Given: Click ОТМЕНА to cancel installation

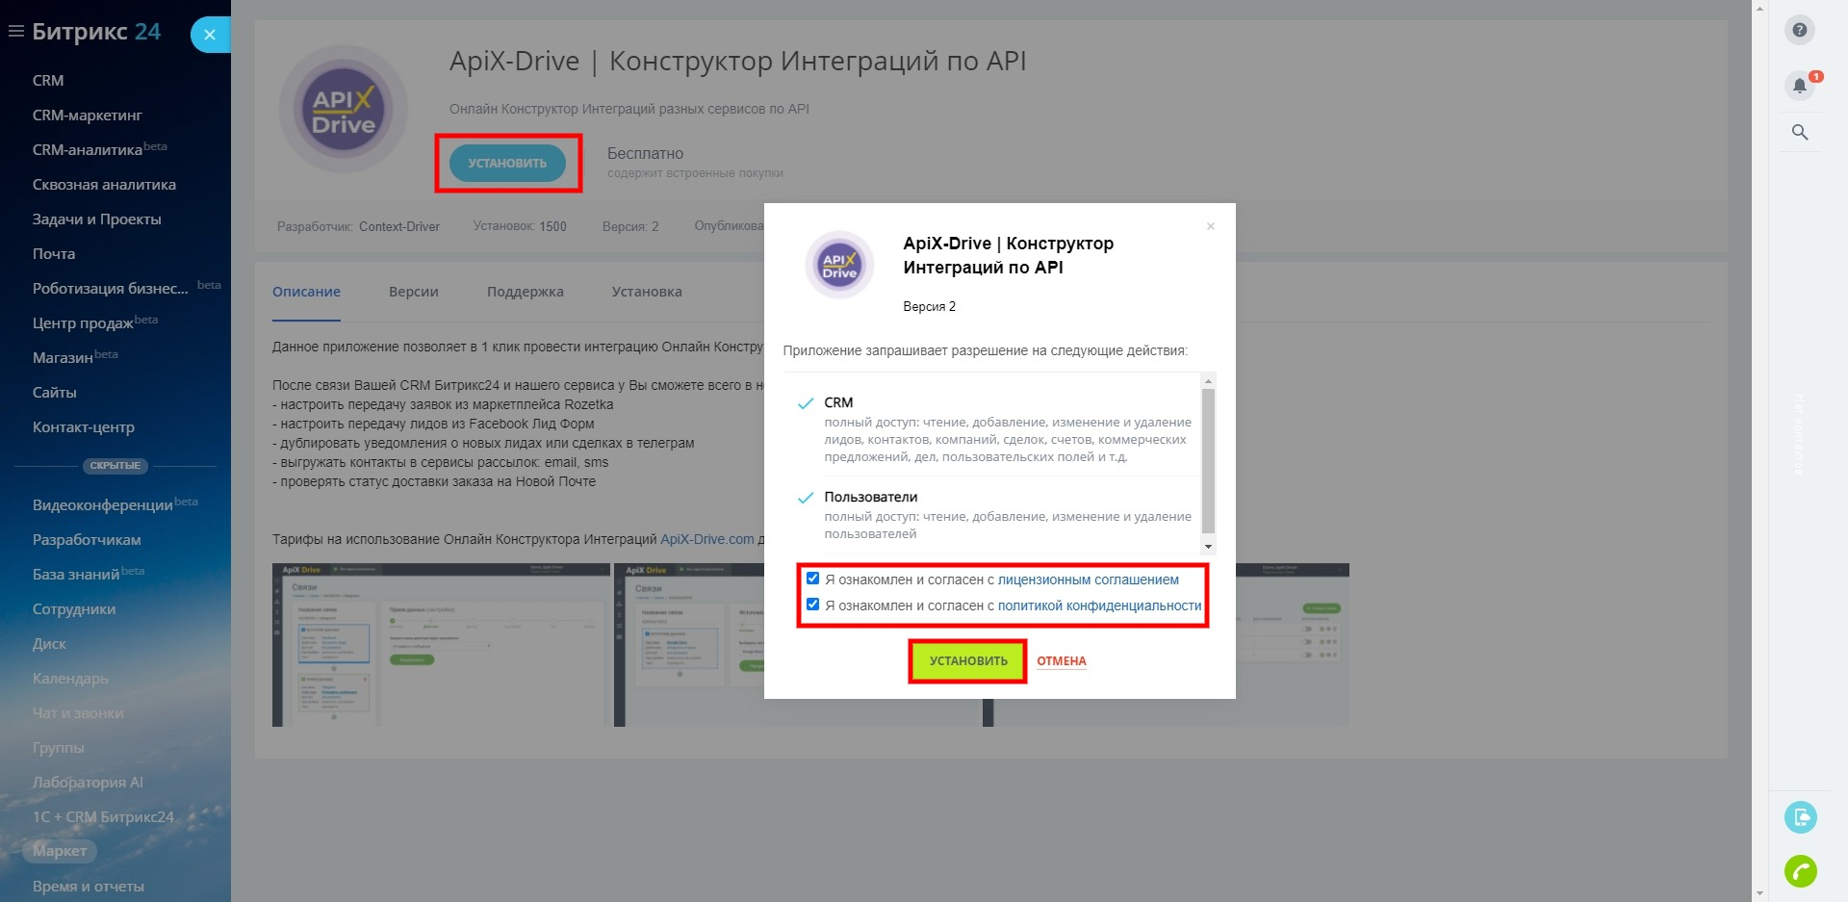Looking at the screenshot, I should point(1062,661).
